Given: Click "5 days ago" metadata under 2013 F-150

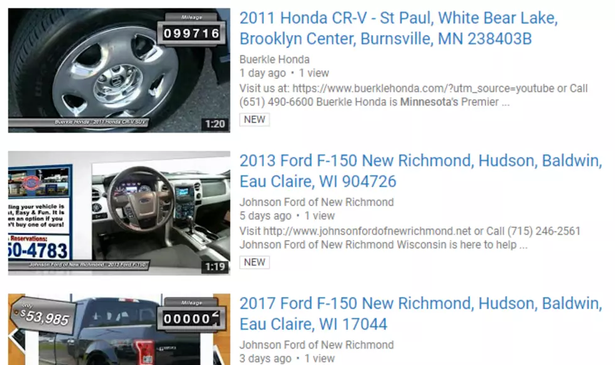Looking at the screenshot, I should (x=265, y=216).
